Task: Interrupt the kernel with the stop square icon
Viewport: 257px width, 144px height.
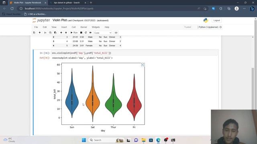Action: pos(81,33)
